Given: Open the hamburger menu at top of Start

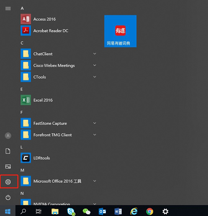Looking at the screenshot, I should [8, 9].
